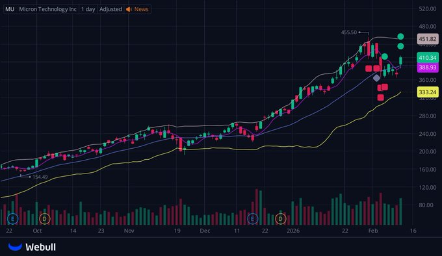Click the 451.82 upper band price tag

pyautogui.click(x=428, y=39)
